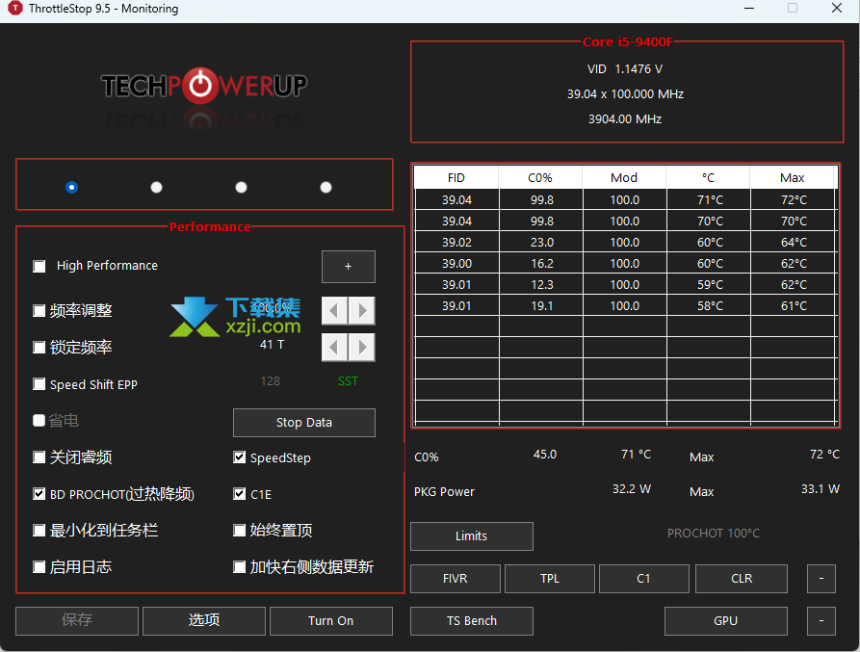Click the ThrottleStop app icon in title bar
The image size is (860, 652).
[14, 9]
